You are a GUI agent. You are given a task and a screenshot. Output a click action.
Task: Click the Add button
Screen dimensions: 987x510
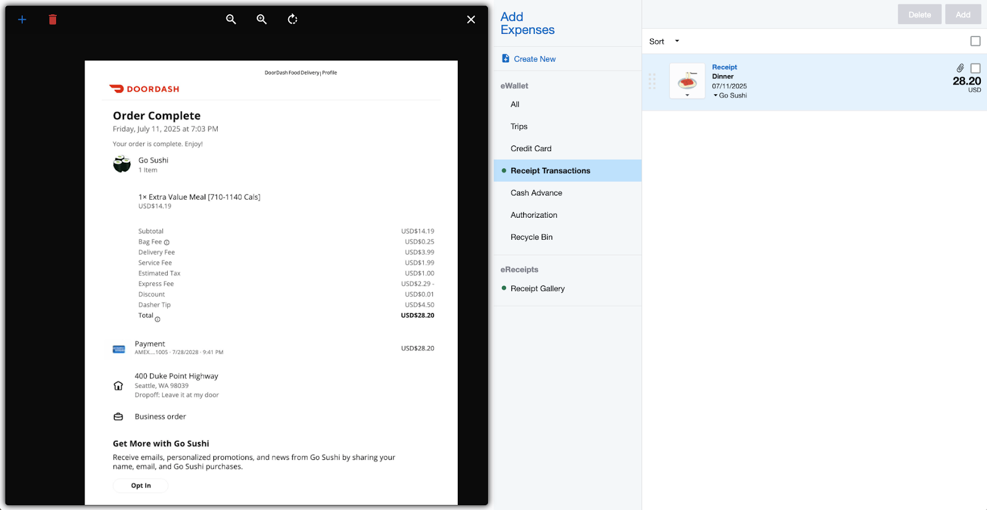pyautogui.click(x=963, y=14)
